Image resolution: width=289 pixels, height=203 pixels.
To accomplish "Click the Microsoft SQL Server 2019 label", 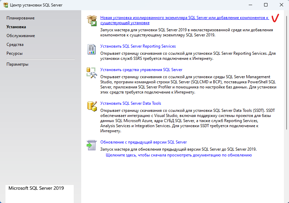I will click(x=36, y=188).
